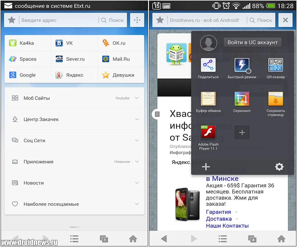Tap the Поиск search box in right browser

pos(261,20)
